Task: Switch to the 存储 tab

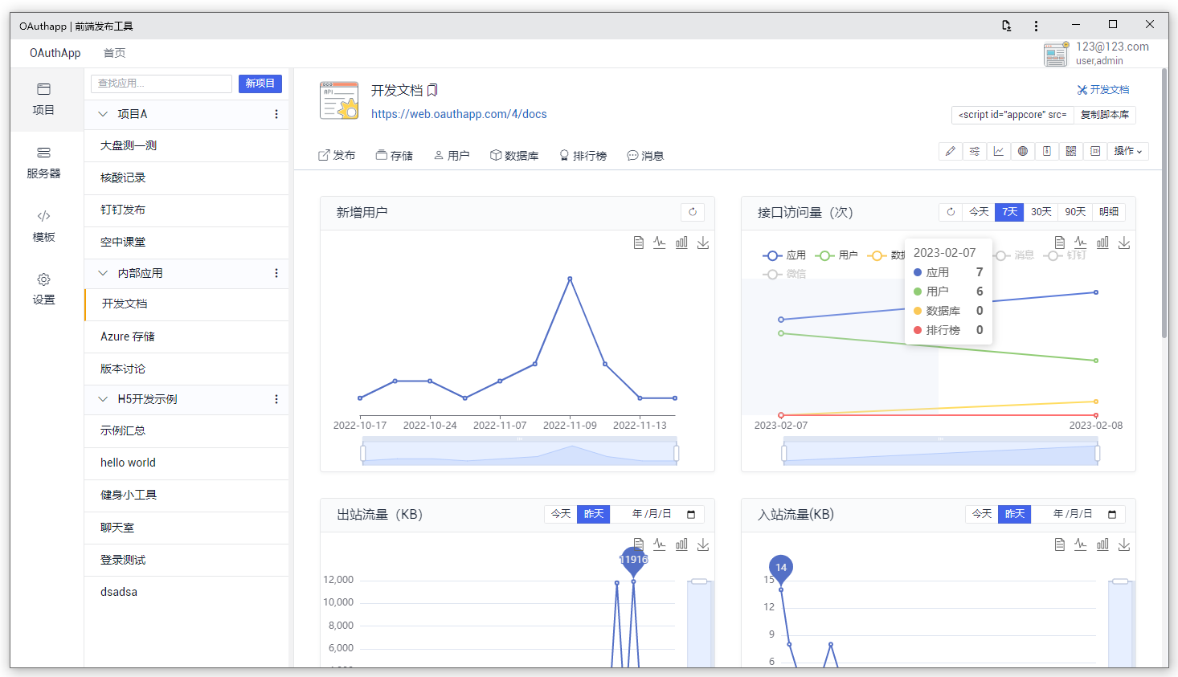Action: pos(395,156)
